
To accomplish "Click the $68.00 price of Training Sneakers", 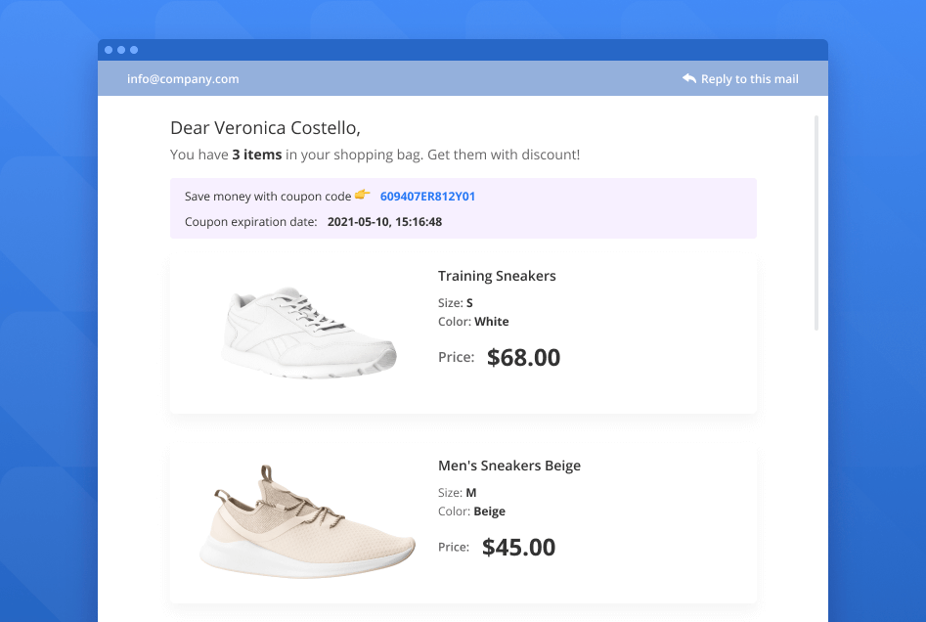I will pyautogui.click(x=523, y=358).
